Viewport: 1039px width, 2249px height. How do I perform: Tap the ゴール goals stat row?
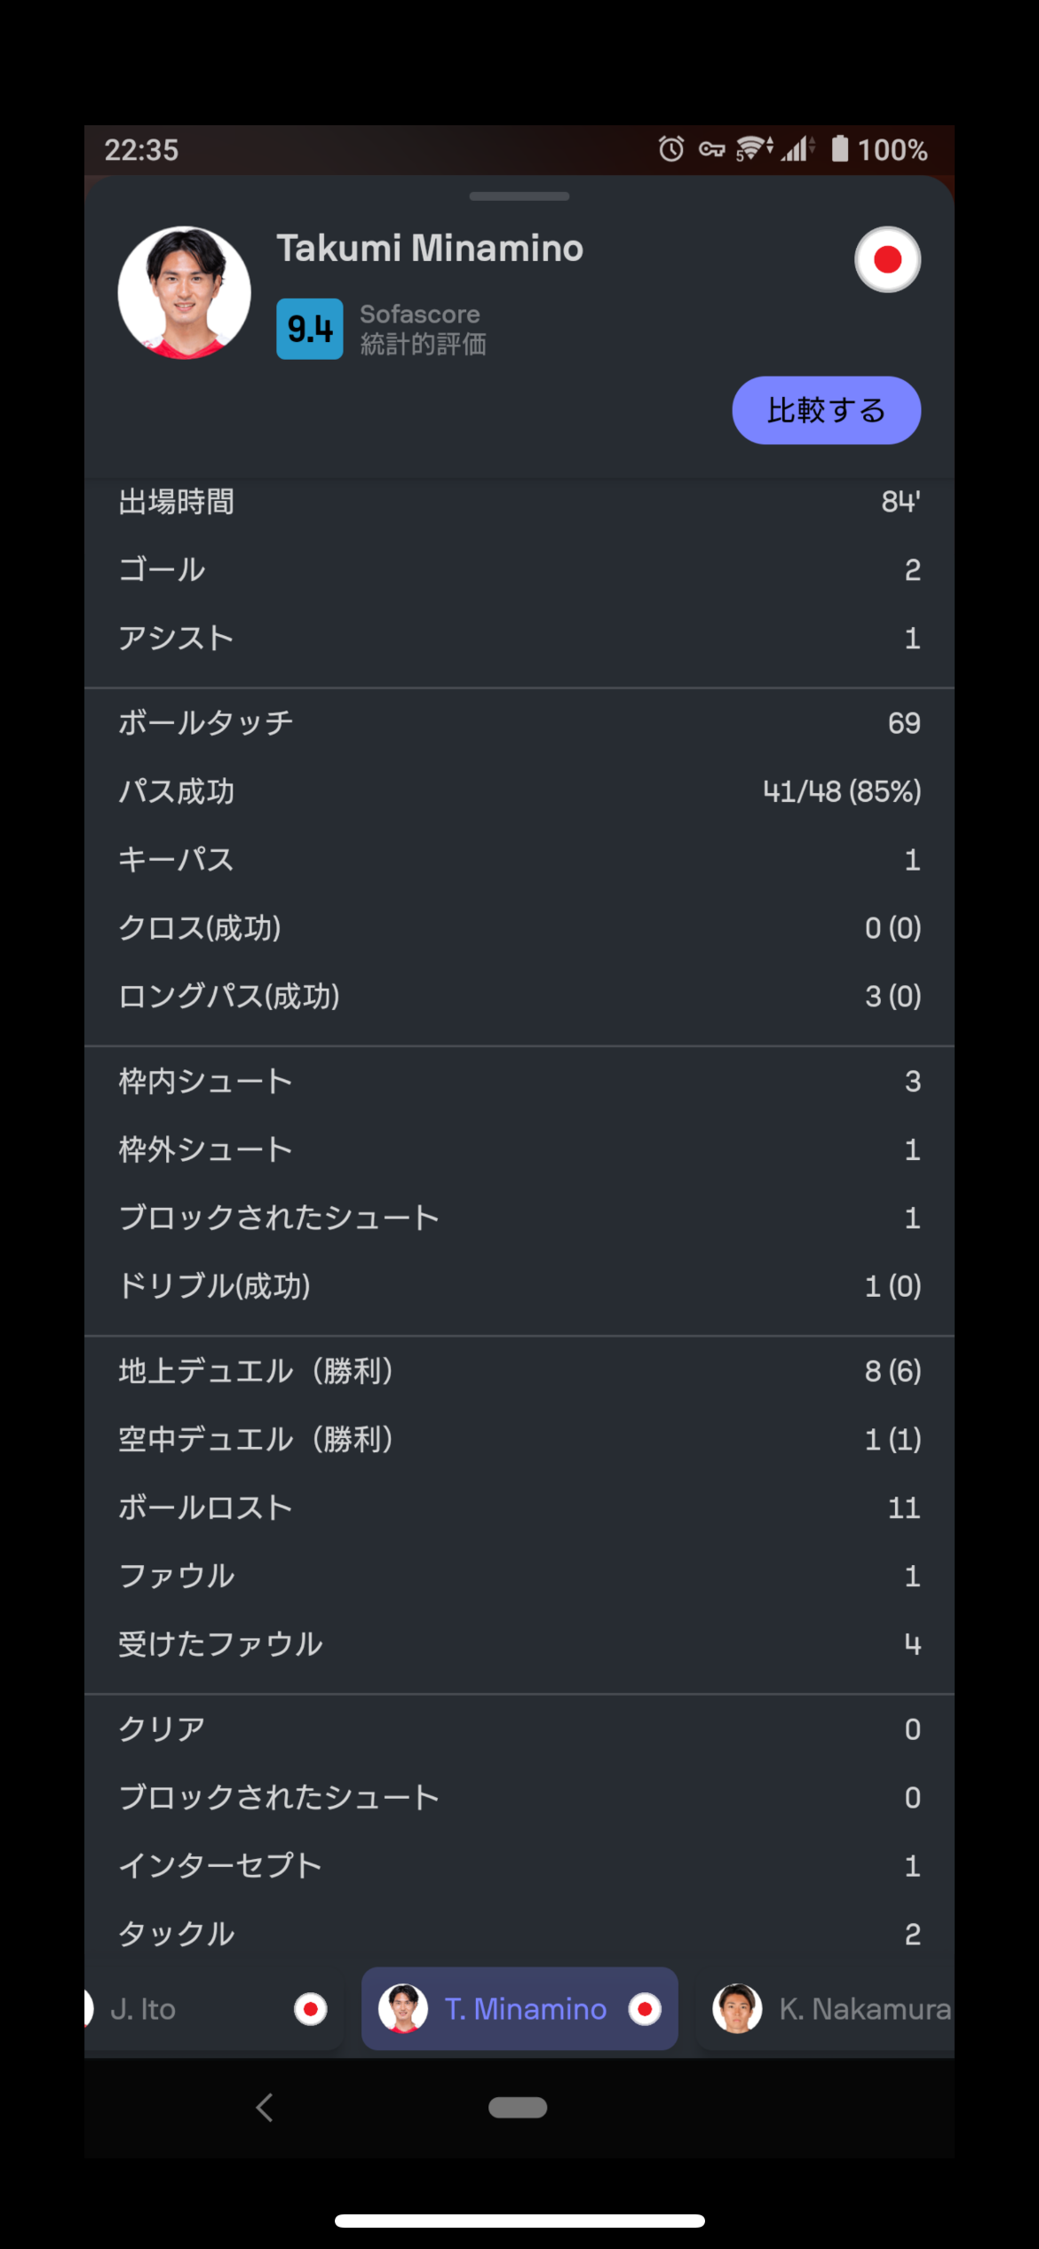pyautogui.click(x=519, y=569)
